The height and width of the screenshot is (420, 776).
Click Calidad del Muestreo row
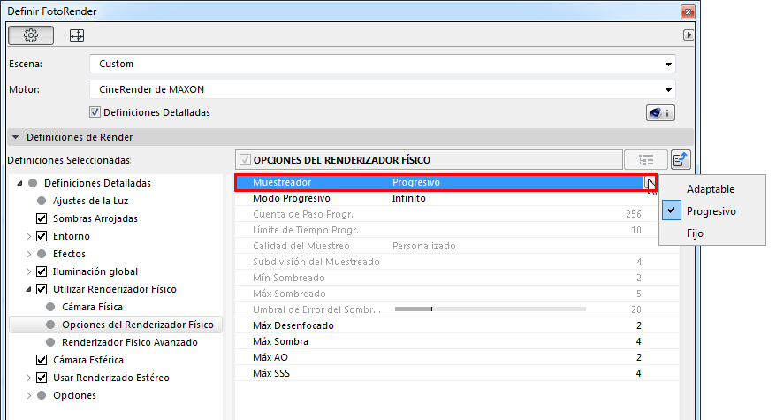[457, 246]
